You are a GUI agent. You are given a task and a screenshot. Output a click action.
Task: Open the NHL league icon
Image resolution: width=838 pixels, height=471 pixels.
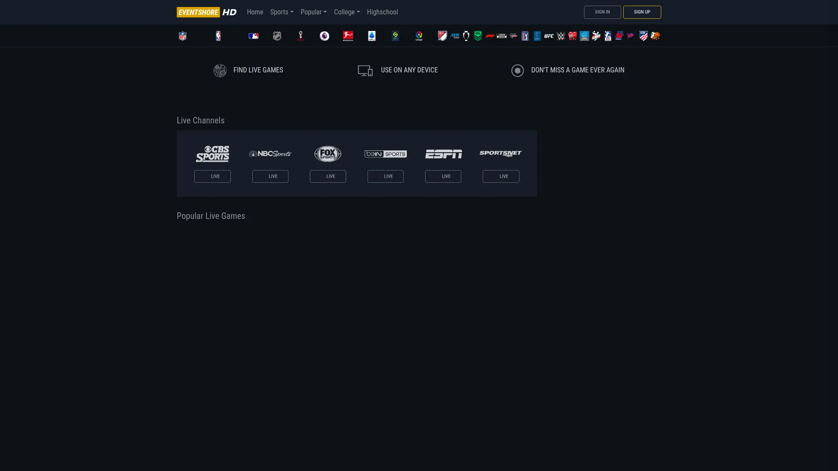point(277,36)
